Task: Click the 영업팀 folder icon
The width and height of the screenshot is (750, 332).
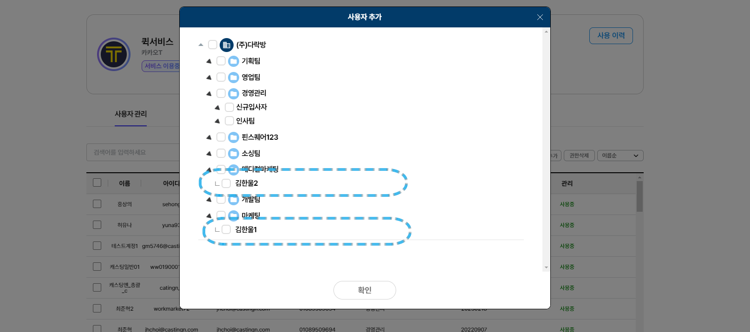Action: tap(234, 77)
